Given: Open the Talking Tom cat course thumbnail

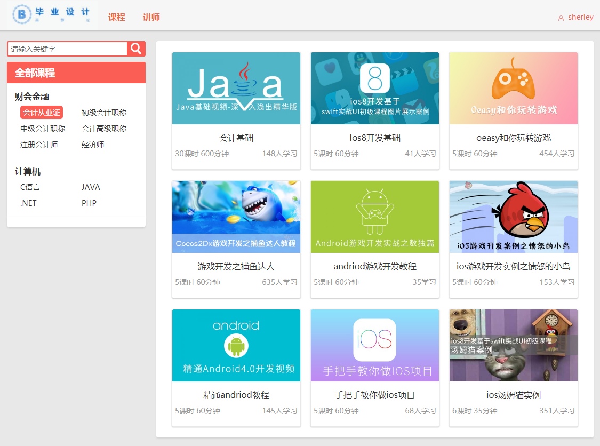Looking at the screenshot, I should [513, 345].
